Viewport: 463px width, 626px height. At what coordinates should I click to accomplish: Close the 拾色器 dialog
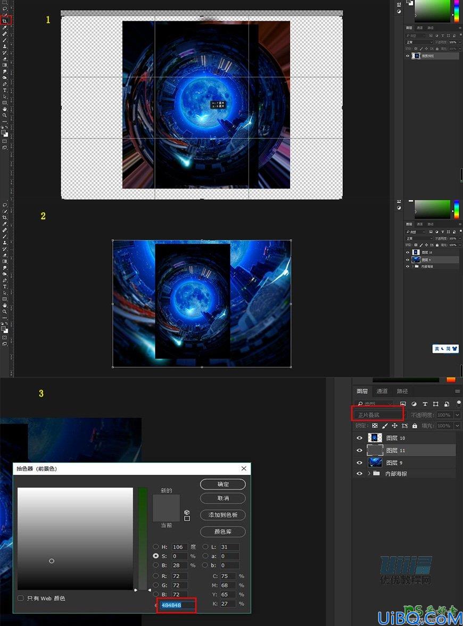(244, 468)
